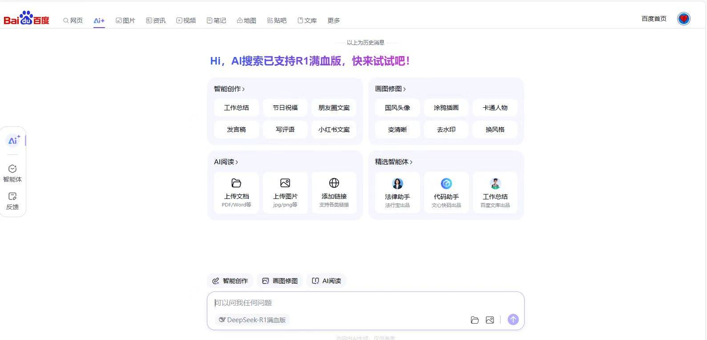
Task: Expand the AI阅读 section heading
Action: tap(226, 162)
